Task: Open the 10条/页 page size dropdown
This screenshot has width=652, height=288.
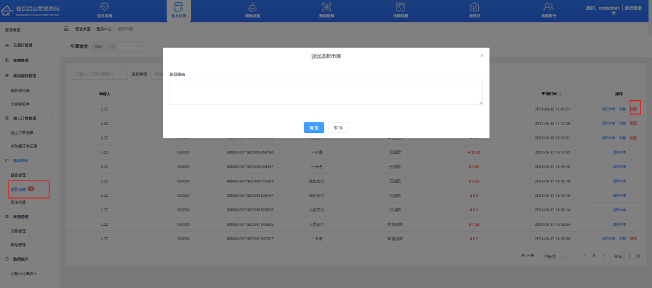Action: 552,256
